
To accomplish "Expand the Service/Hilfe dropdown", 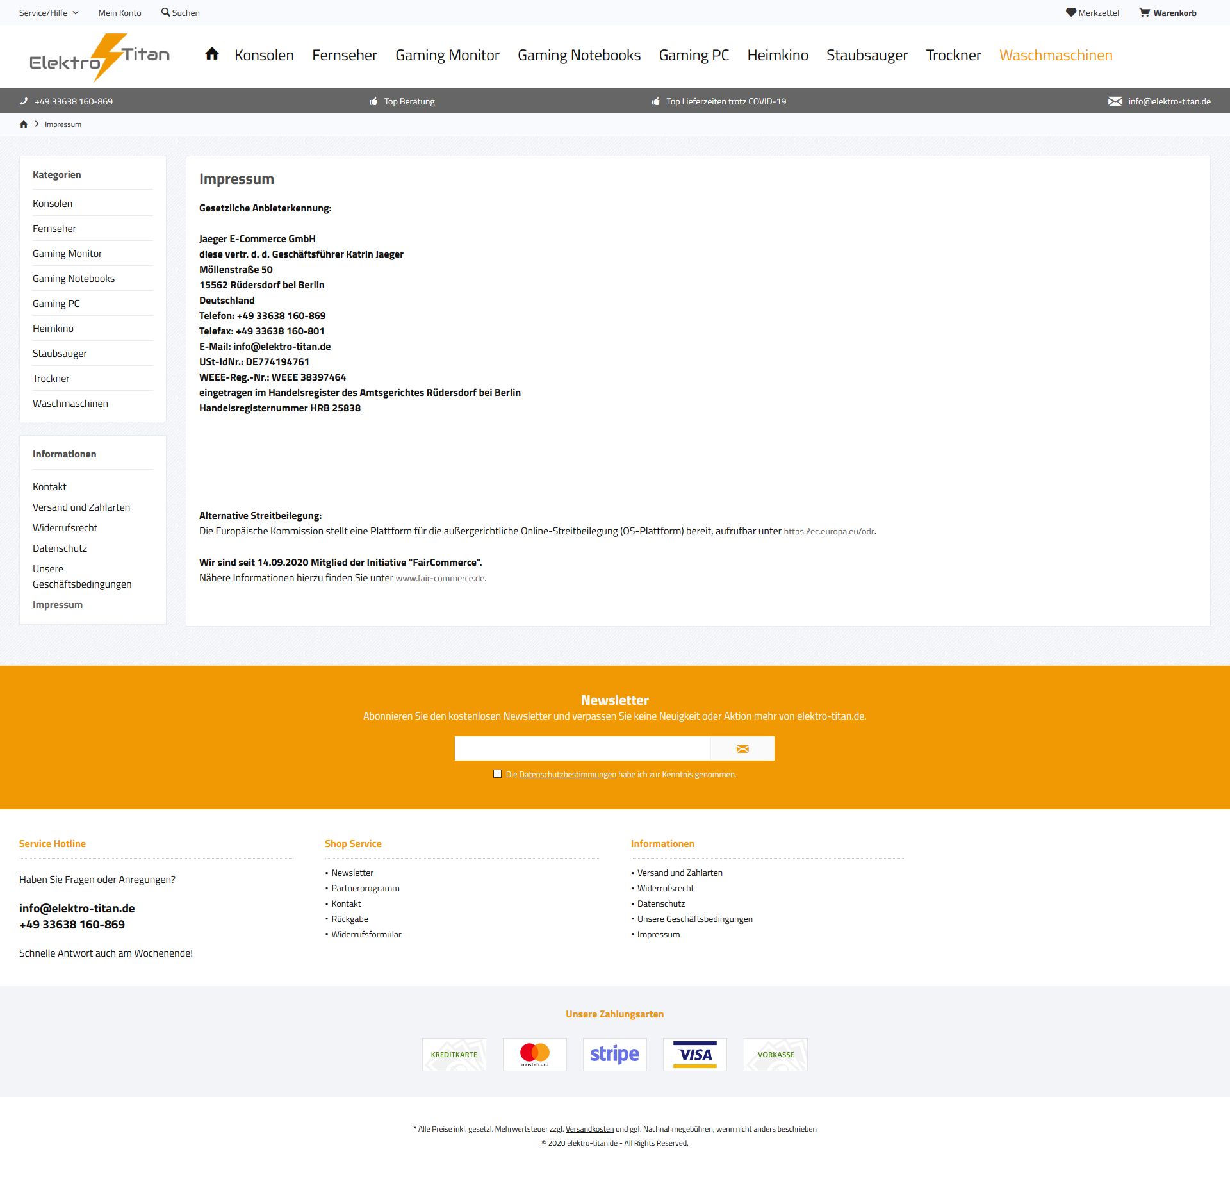I will point(49,13).
